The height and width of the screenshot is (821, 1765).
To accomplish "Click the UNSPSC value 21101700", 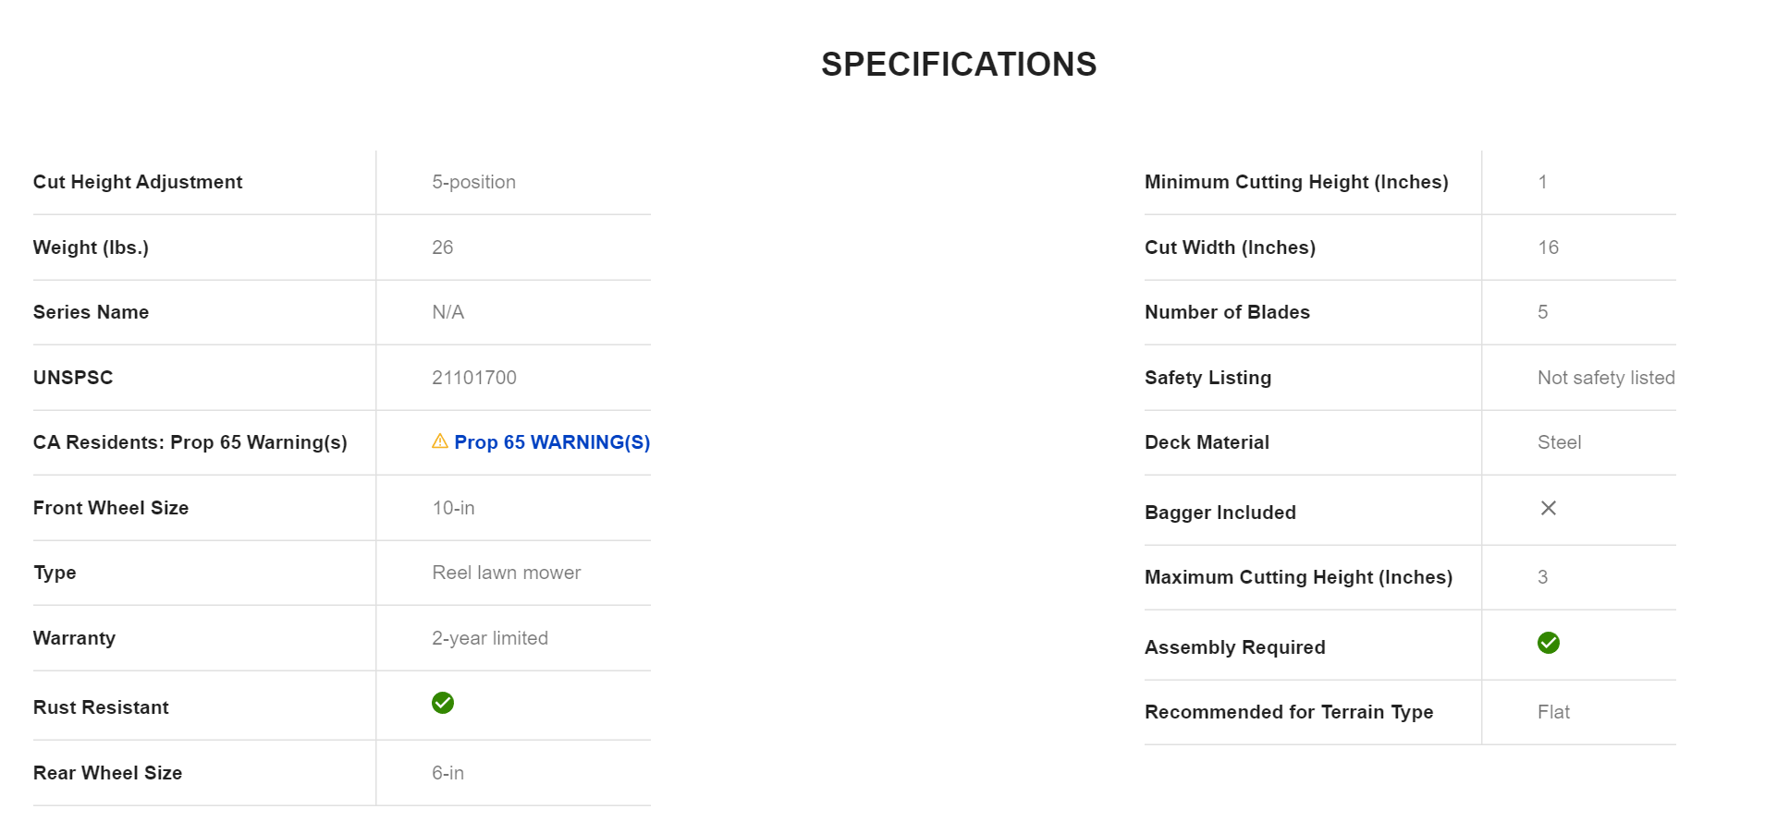I will (473, 378).
